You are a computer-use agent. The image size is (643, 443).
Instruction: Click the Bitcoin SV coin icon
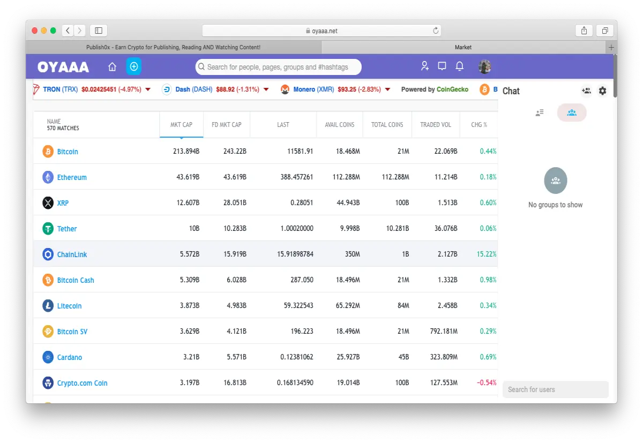pos(48,332)
